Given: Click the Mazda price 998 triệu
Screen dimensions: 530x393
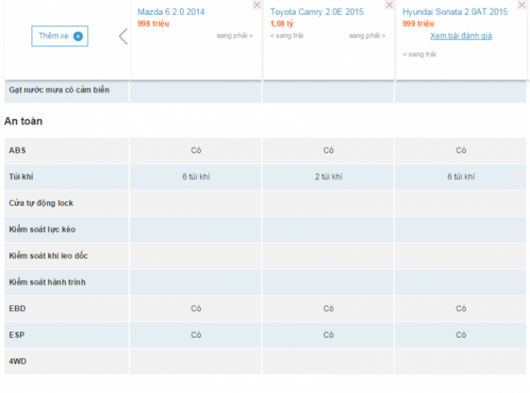Looking at the screenshot, I should click(153, 23).
